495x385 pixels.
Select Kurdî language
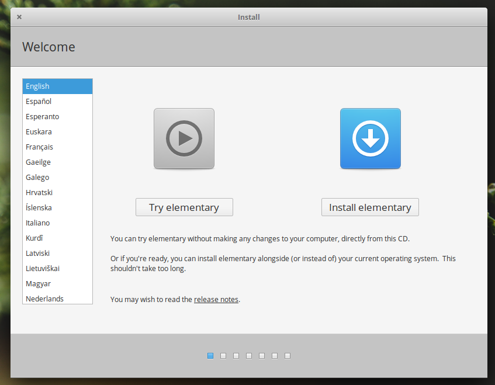click(57, 238)
